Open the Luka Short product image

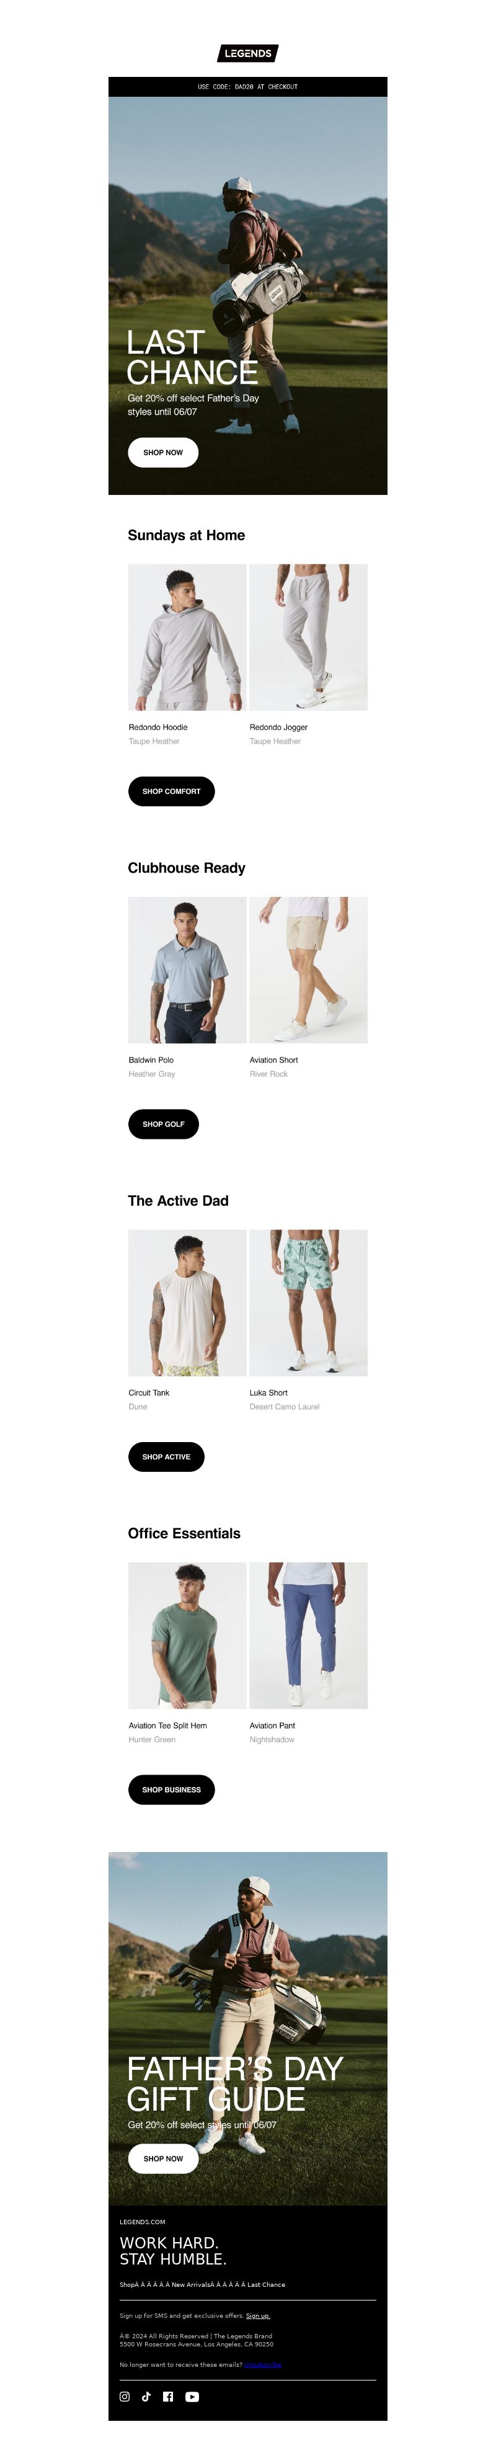[x=308, y=1303]
